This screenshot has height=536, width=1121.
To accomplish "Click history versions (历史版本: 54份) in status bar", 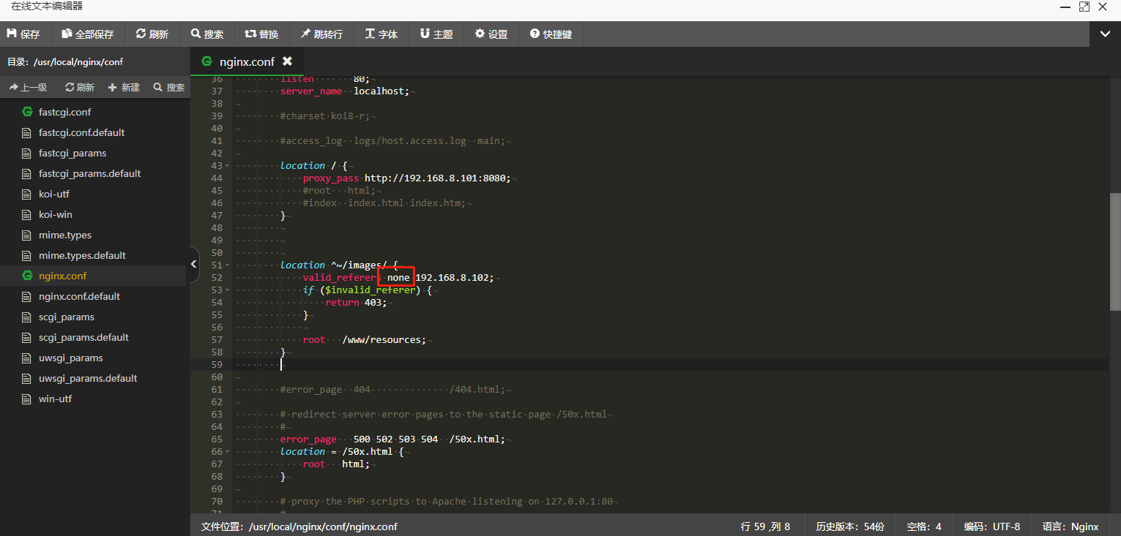I will pyautogui.click(x=850, y=526).
